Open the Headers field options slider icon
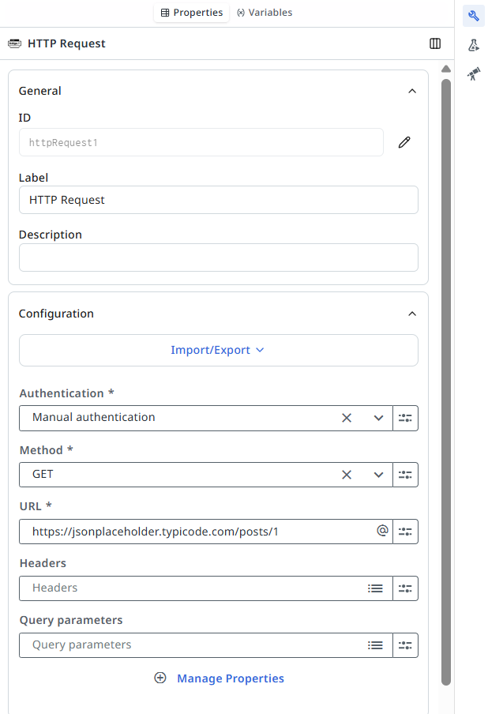The image size is (488, 714). coord(405,588)
